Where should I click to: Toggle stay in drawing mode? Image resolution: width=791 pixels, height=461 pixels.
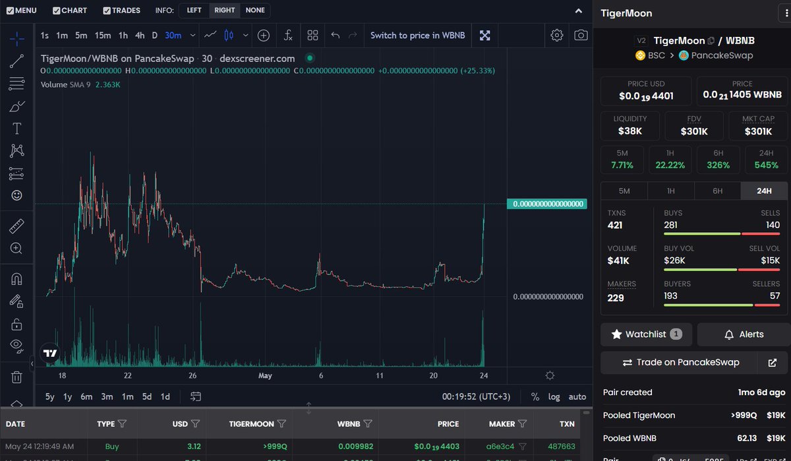pos(17,301)
